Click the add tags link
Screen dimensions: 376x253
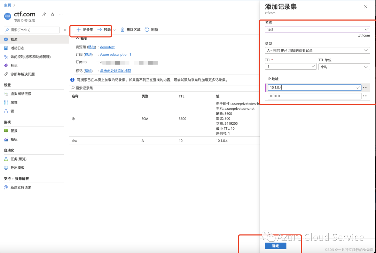coord(116,71)
